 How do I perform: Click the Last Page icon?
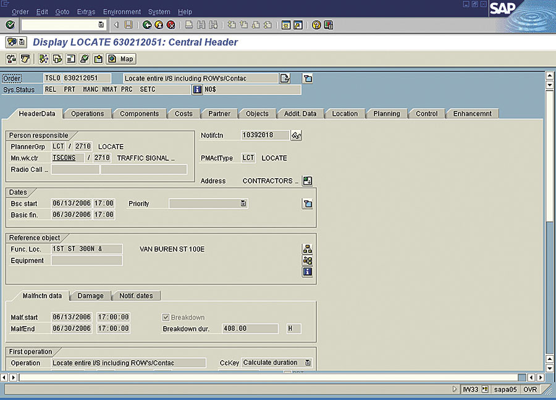point(267,25)
